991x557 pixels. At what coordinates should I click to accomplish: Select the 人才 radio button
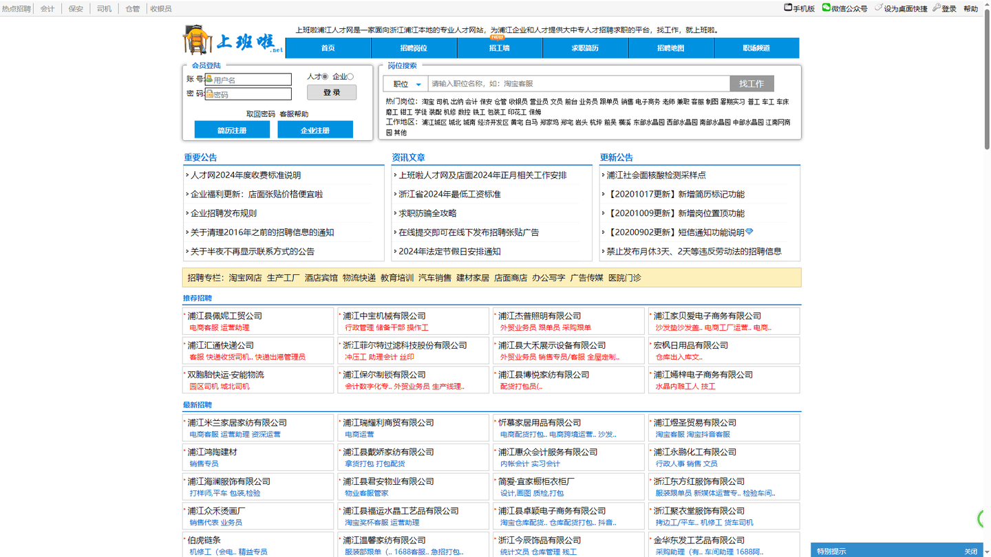325,76
